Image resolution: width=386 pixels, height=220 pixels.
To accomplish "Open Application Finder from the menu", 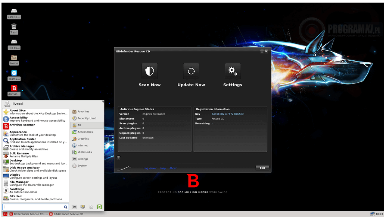I will tap(36, 140).
